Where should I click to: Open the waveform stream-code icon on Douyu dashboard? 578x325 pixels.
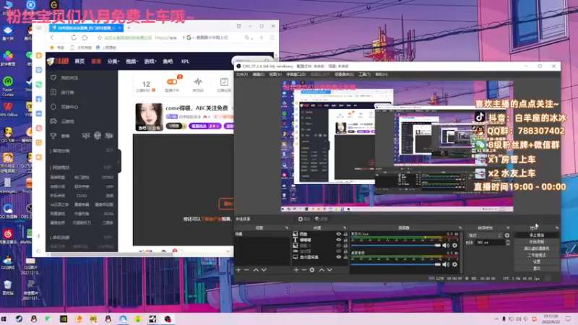pyautogui.click(x=198, y=82)
